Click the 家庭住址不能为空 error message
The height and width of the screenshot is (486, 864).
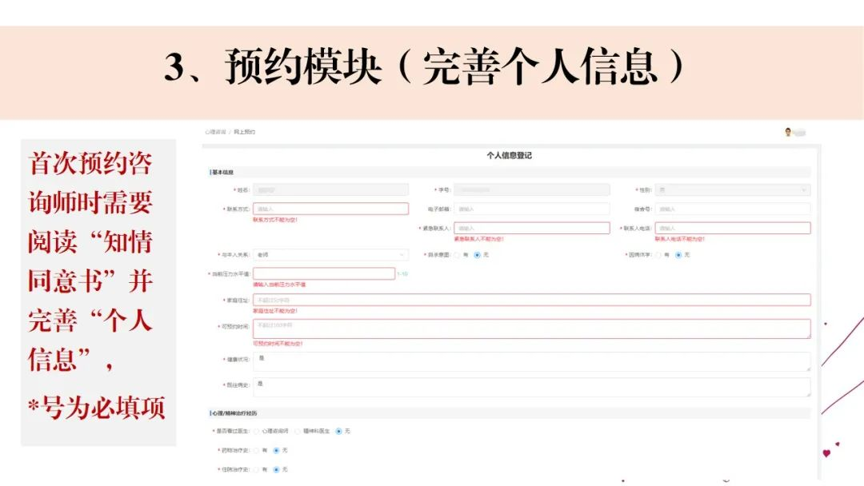click(275, 311)
